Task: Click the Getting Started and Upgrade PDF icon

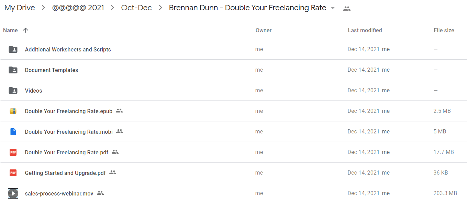Action: point(13,173)
